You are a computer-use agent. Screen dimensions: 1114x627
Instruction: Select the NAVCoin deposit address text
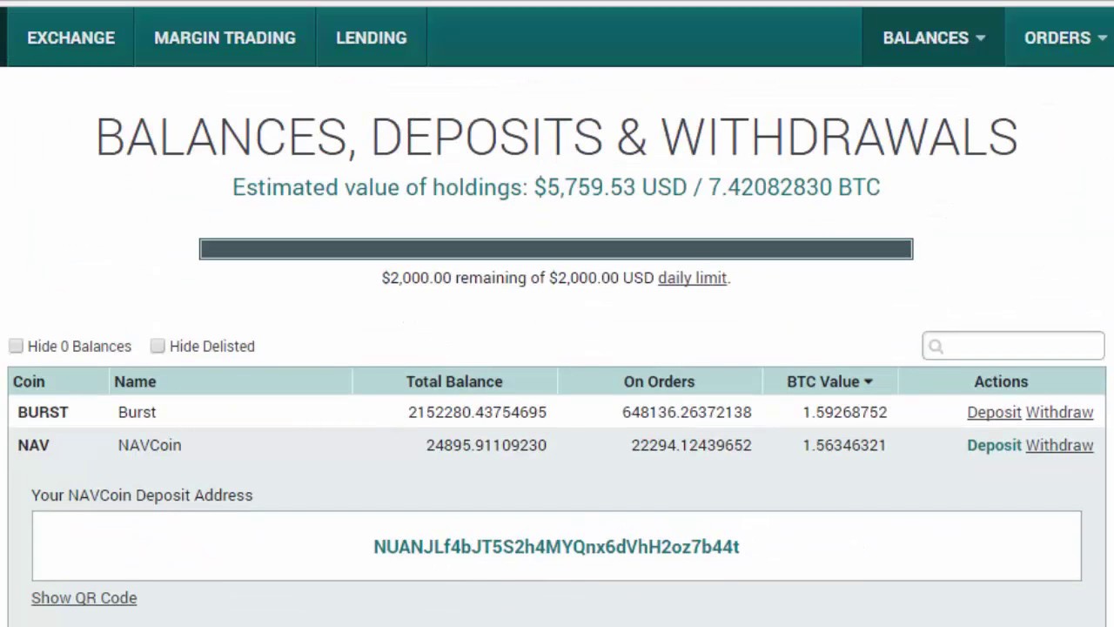[x=556, y=547]
